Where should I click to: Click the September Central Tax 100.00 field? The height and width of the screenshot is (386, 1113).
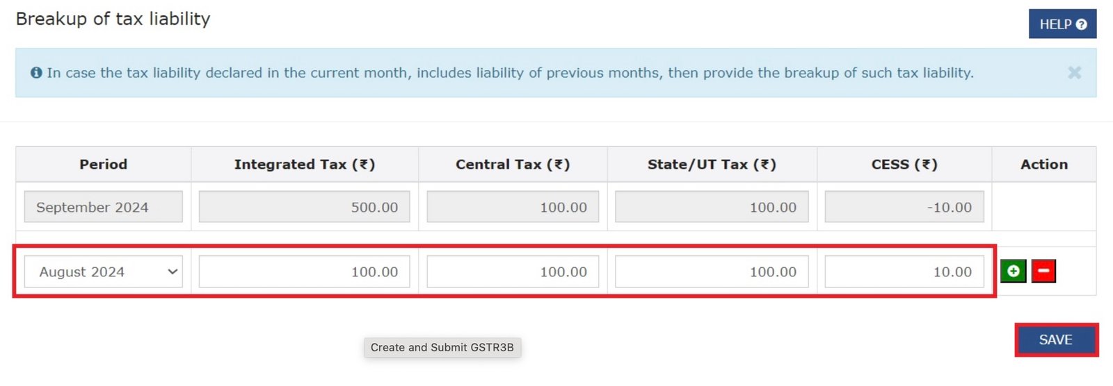pyautogui.click(x=513, y=207)
